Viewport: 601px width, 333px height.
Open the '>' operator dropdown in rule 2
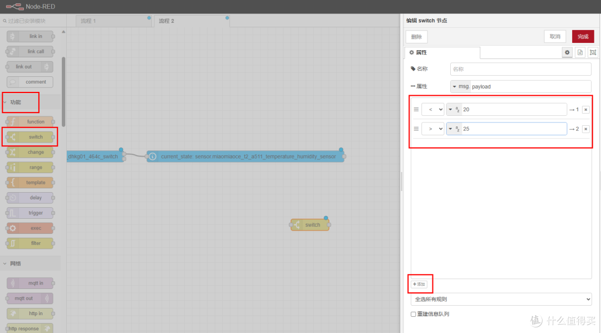click(433, 129)
